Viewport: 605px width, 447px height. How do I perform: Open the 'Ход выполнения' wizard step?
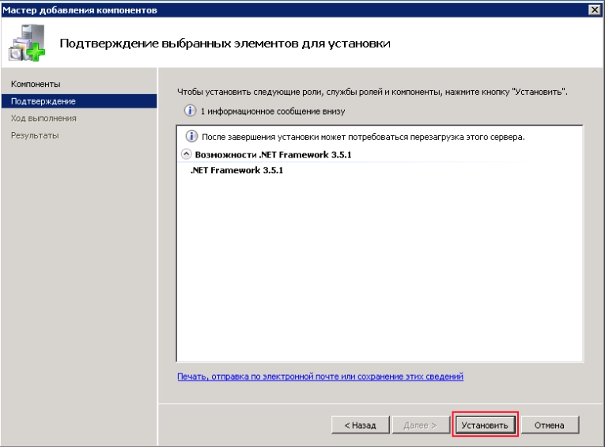(43, 118)
